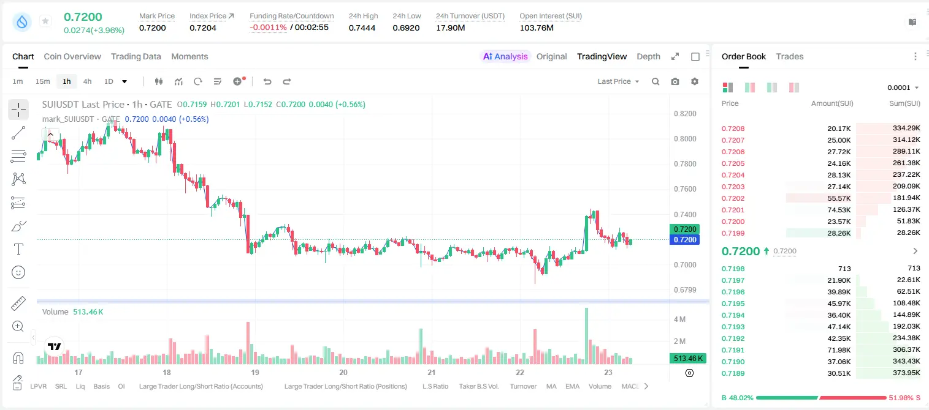Show only sell orders in order book
Image resolution: width=929 pixels, height=410 pixels.
794,88
